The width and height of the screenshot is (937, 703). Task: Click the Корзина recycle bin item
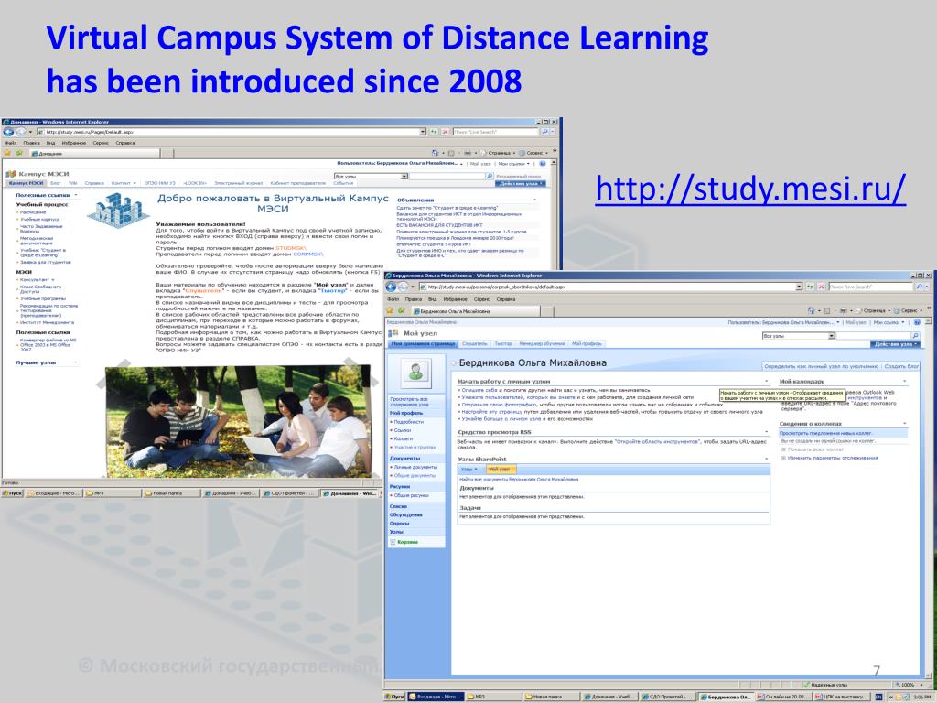coord(404,542)
